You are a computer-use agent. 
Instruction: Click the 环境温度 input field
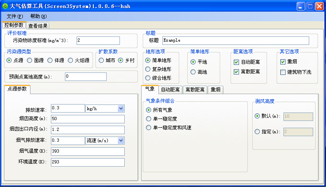(x=88, y=162)
